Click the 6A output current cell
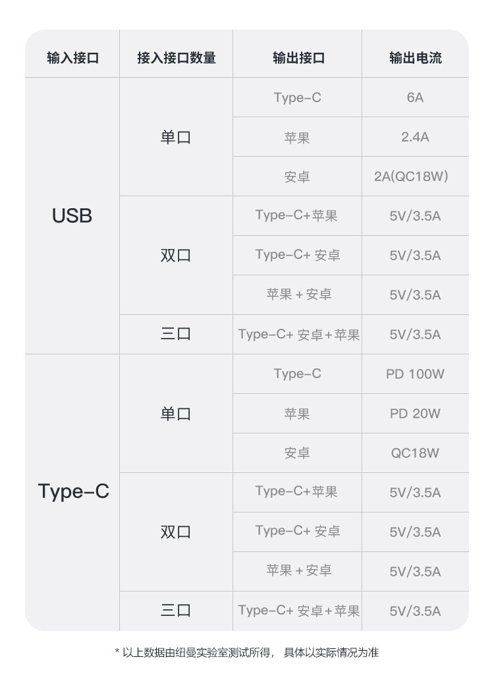This screenshot has height=689, width=494. click(416, 97)
